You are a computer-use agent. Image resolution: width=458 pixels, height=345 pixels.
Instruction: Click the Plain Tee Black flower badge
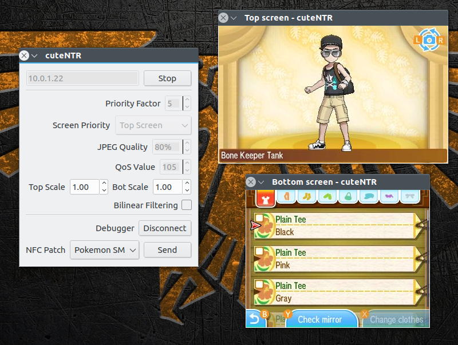[x=264, y=226]
